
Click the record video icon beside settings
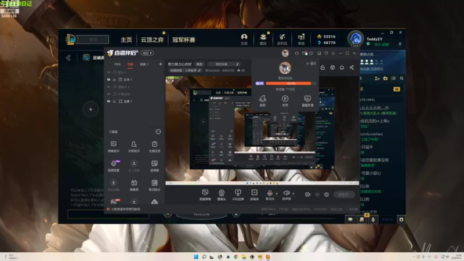[x=308, y=194]
